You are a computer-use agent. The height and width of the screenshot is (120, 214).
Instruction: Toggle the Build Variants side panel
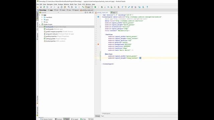37,111
